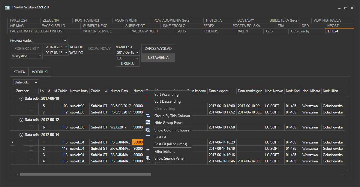Click the grid's horizontal scrollbar left arrow
This screenshot has height=187, width=360.
point(17,174)
